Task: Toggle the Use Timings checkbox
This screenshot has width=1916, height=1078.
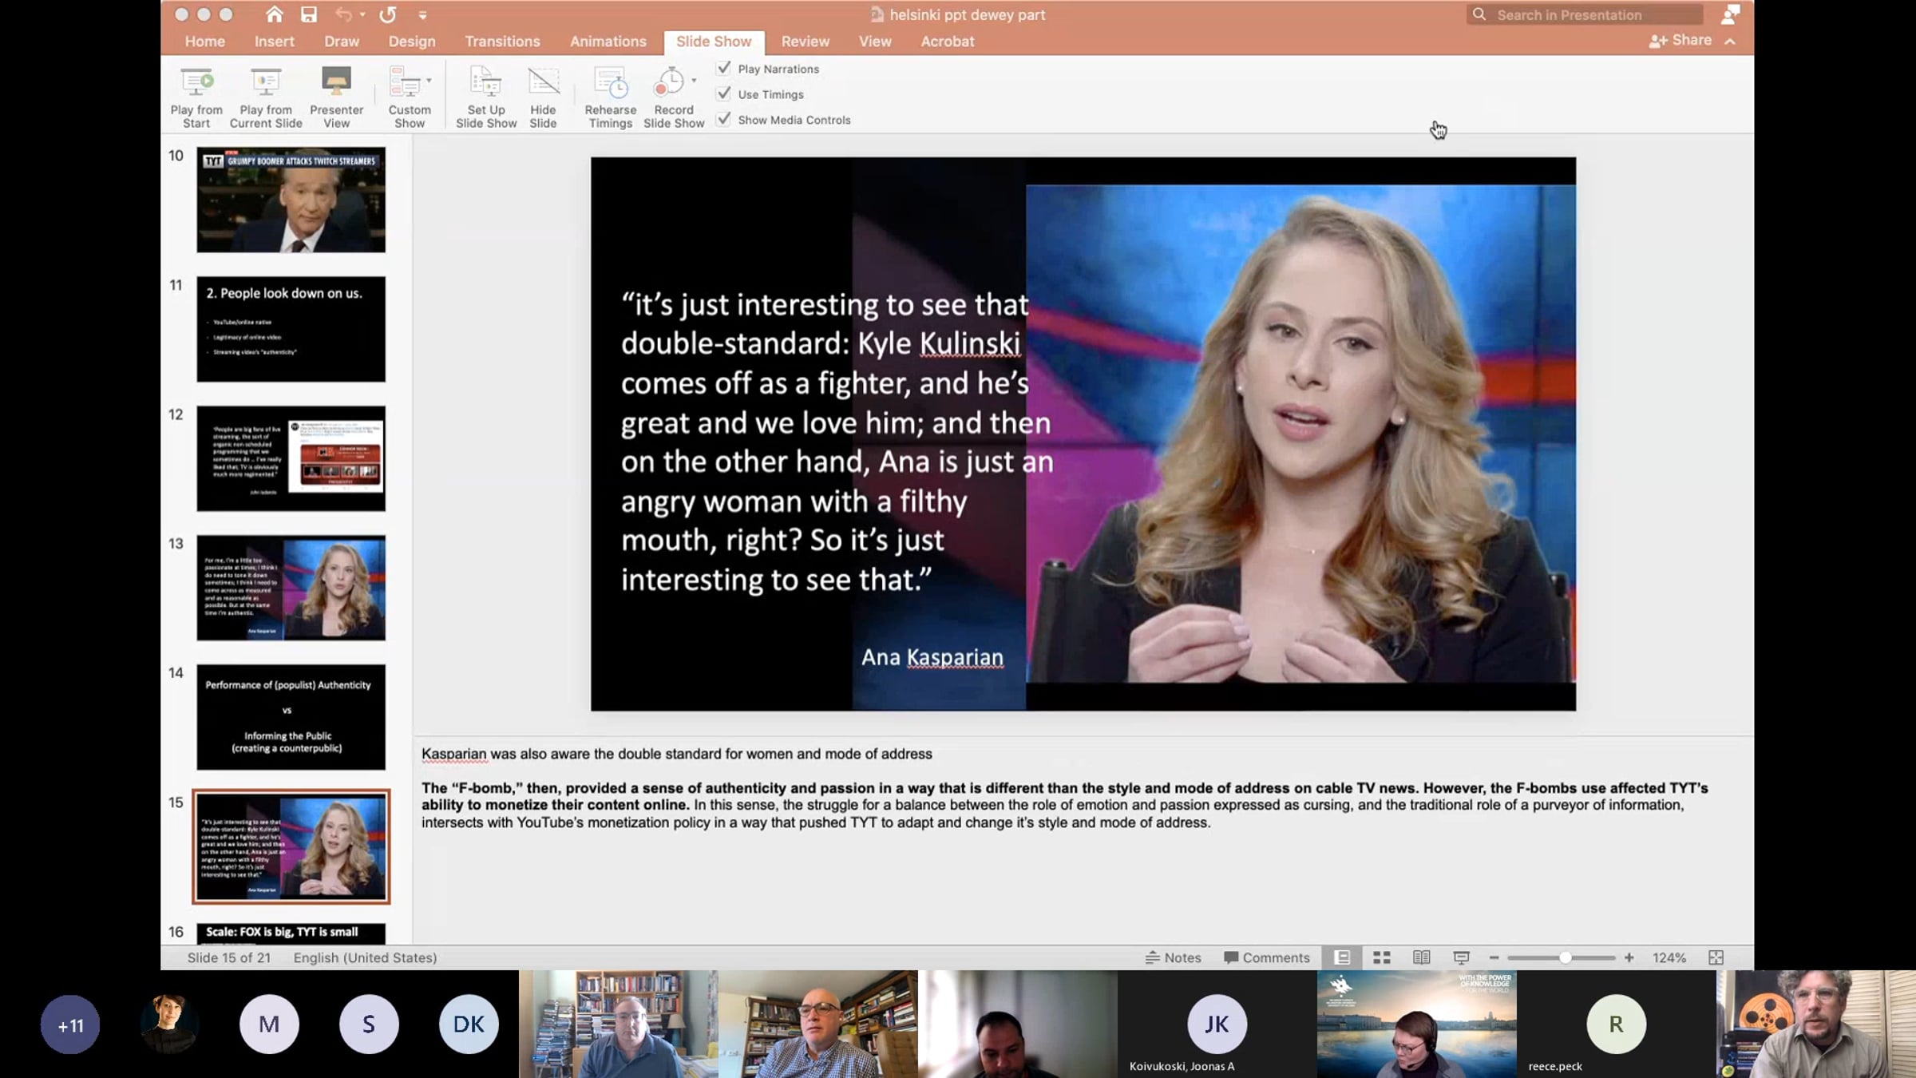Action: (x=724, y=94)
